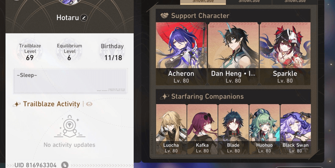Image resolution: width=335 pixels, height=168 pixels.
Task: Click the ~Sleep~ signature field
Action: [x=71, y=81]
